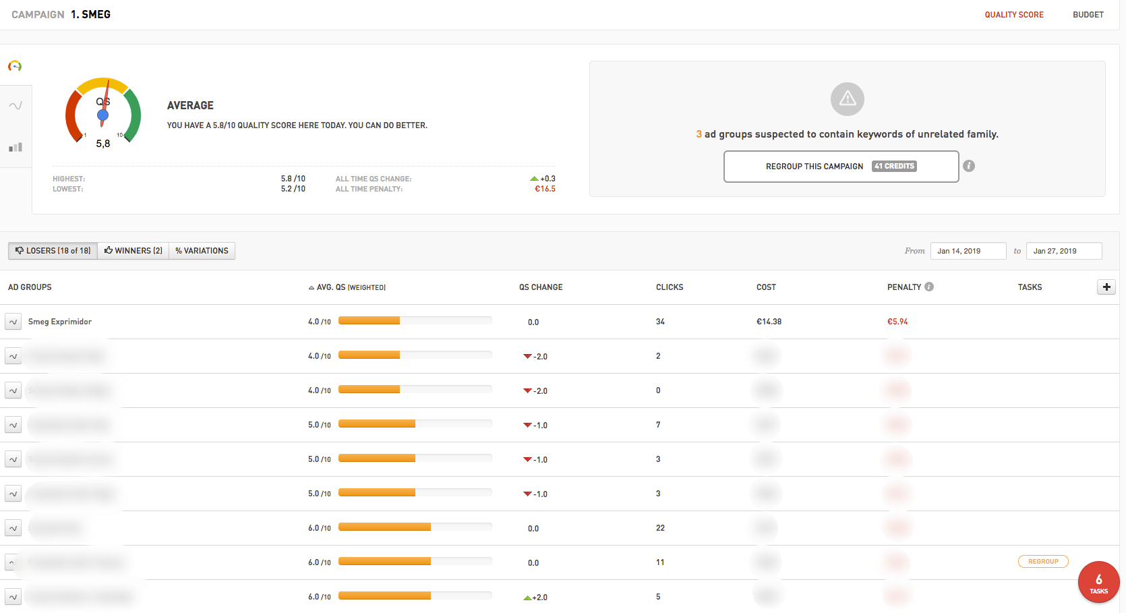Click Regroup This Campaign button
1126x613 pixels.
[x=841, y=167]
